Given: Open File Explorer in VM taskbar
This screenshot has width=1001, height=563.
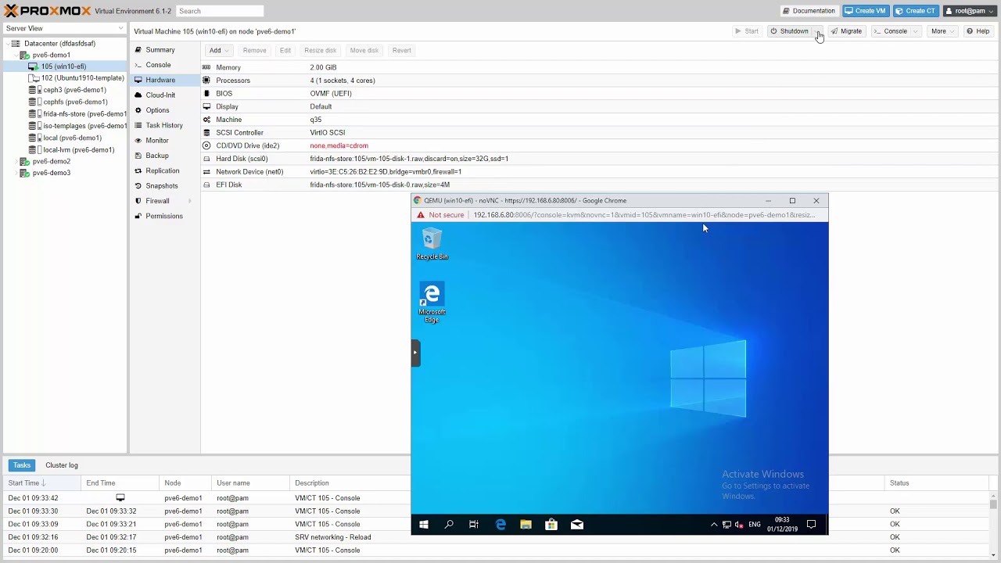Looking at the screenshot, I should pos(526,525).
